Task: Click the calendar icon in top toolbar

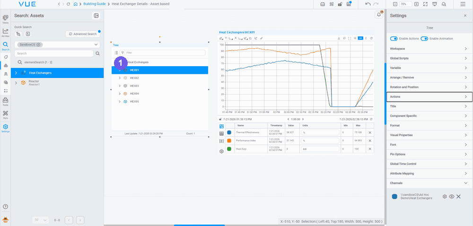Action: tap(323, 4)
